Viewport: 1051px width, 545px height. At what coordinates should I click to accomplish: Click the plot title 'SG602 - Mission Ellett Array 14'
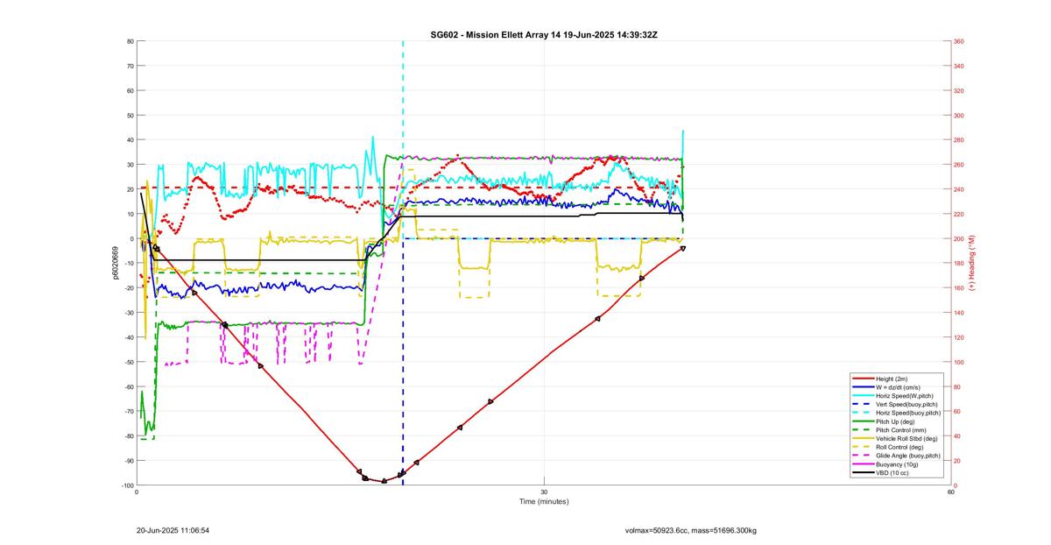(x=495, y=34)
